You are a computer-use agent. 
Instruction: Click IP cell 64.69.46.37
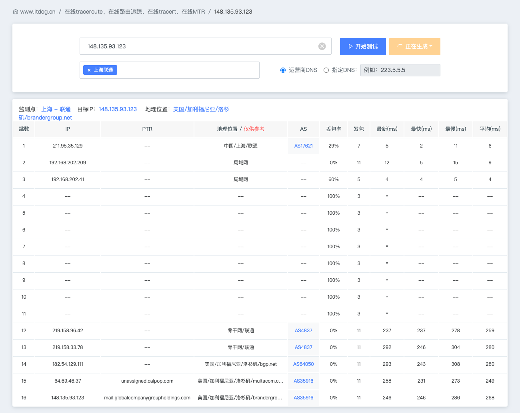click(x=68, y=381)
